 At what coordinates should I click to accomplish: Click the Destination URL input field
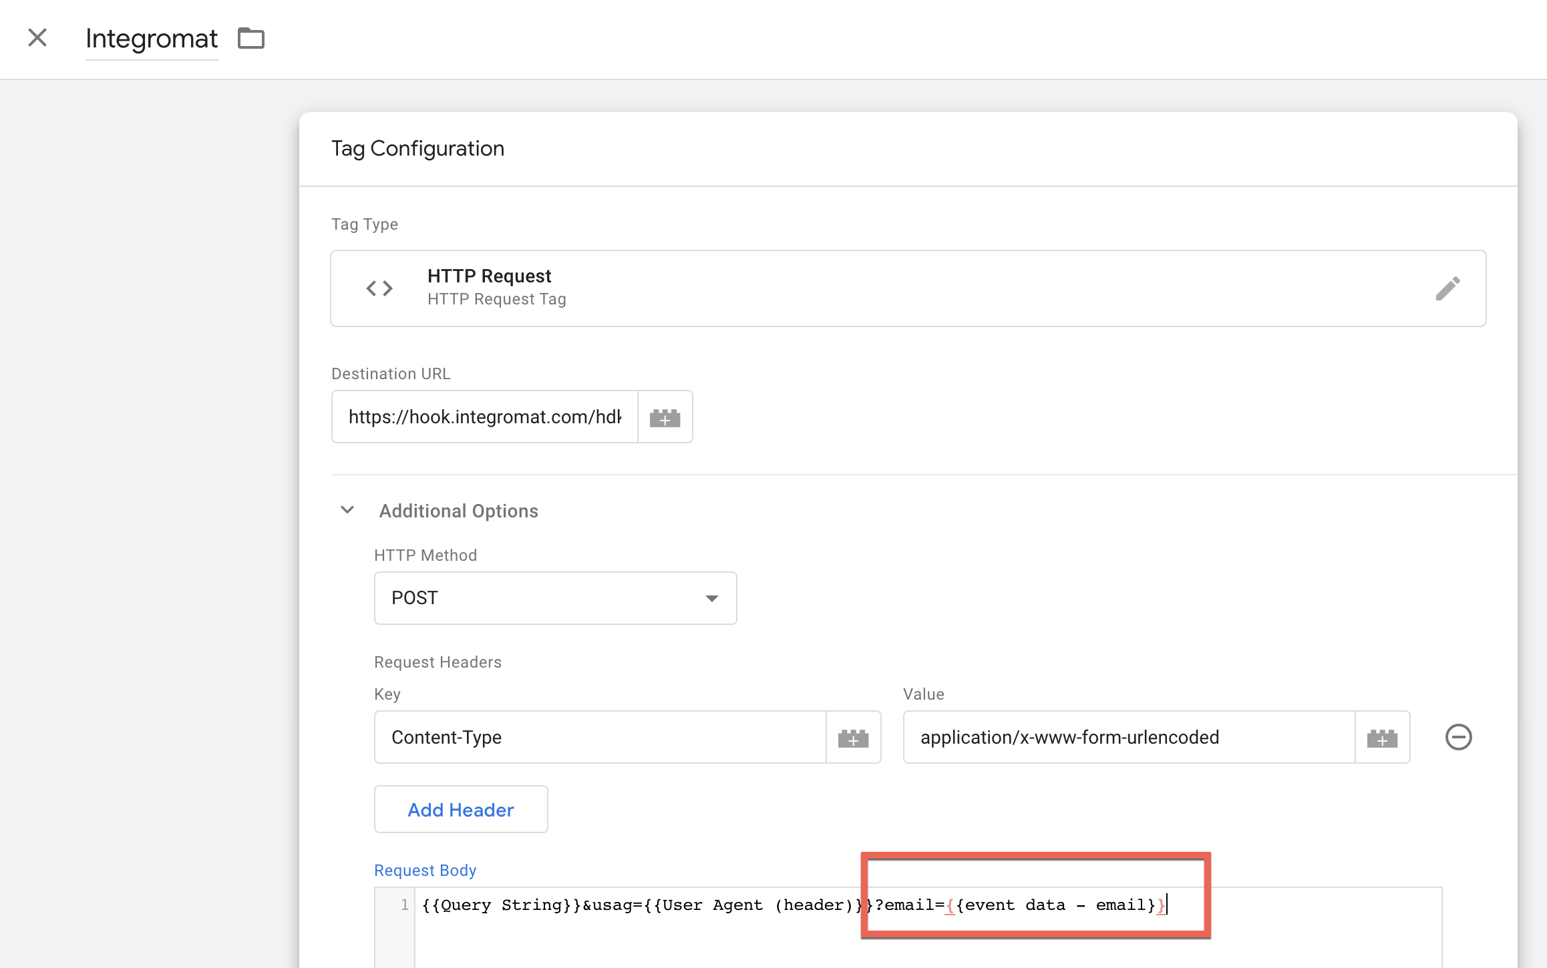click(485, 417)
